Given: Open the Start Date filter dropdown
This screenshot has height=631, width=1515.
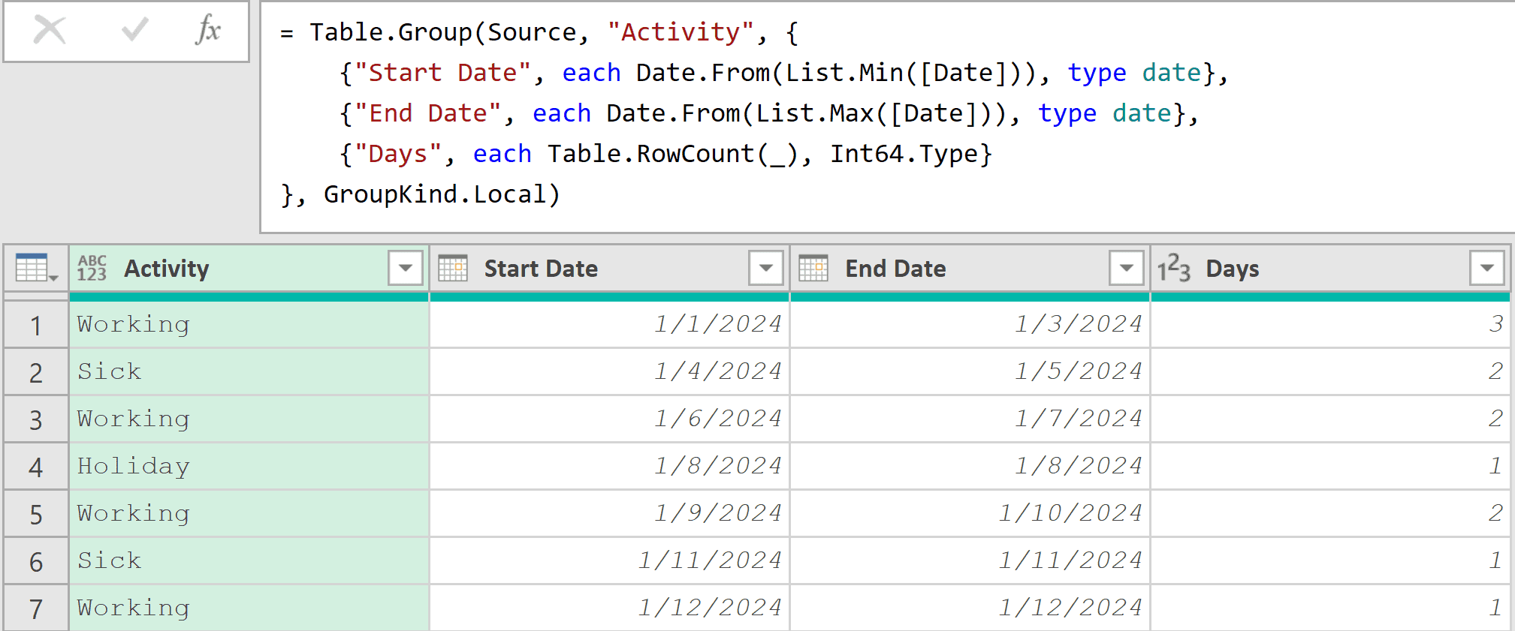Looking at the screenshot, I should (x=765, y=268).
